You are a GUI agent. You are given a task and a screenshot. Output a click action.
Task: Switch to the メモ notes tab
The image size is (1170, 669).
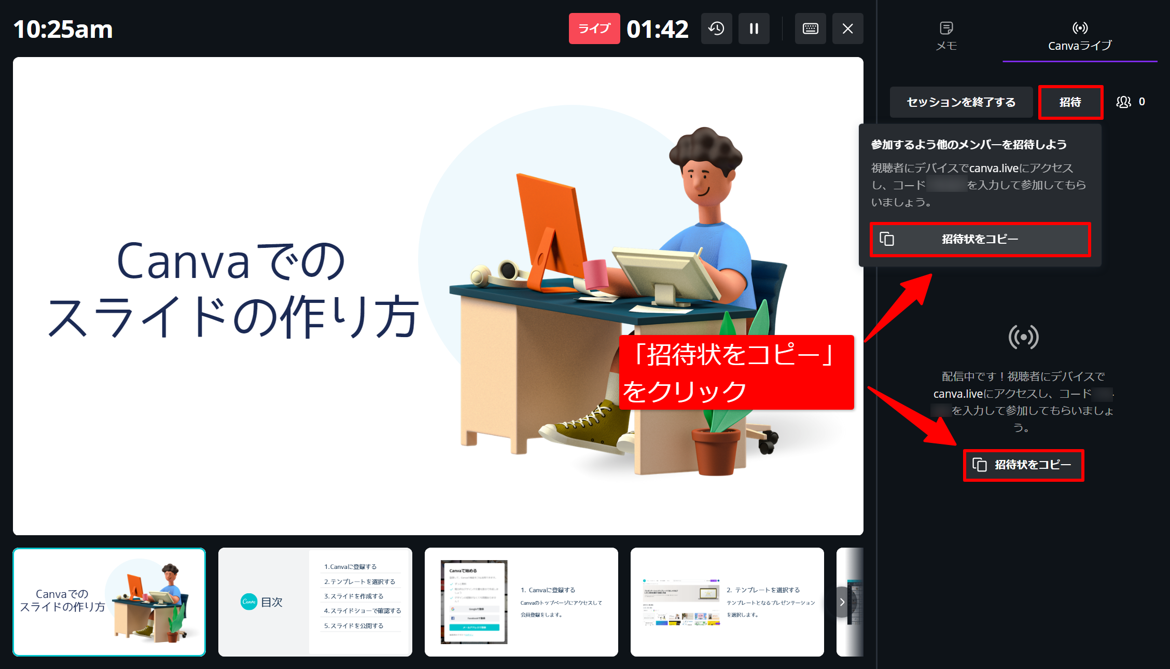point(946,36)
